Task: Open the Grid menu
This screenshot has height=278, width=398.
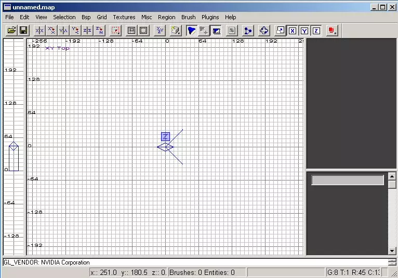Action: tap(101, 17)
